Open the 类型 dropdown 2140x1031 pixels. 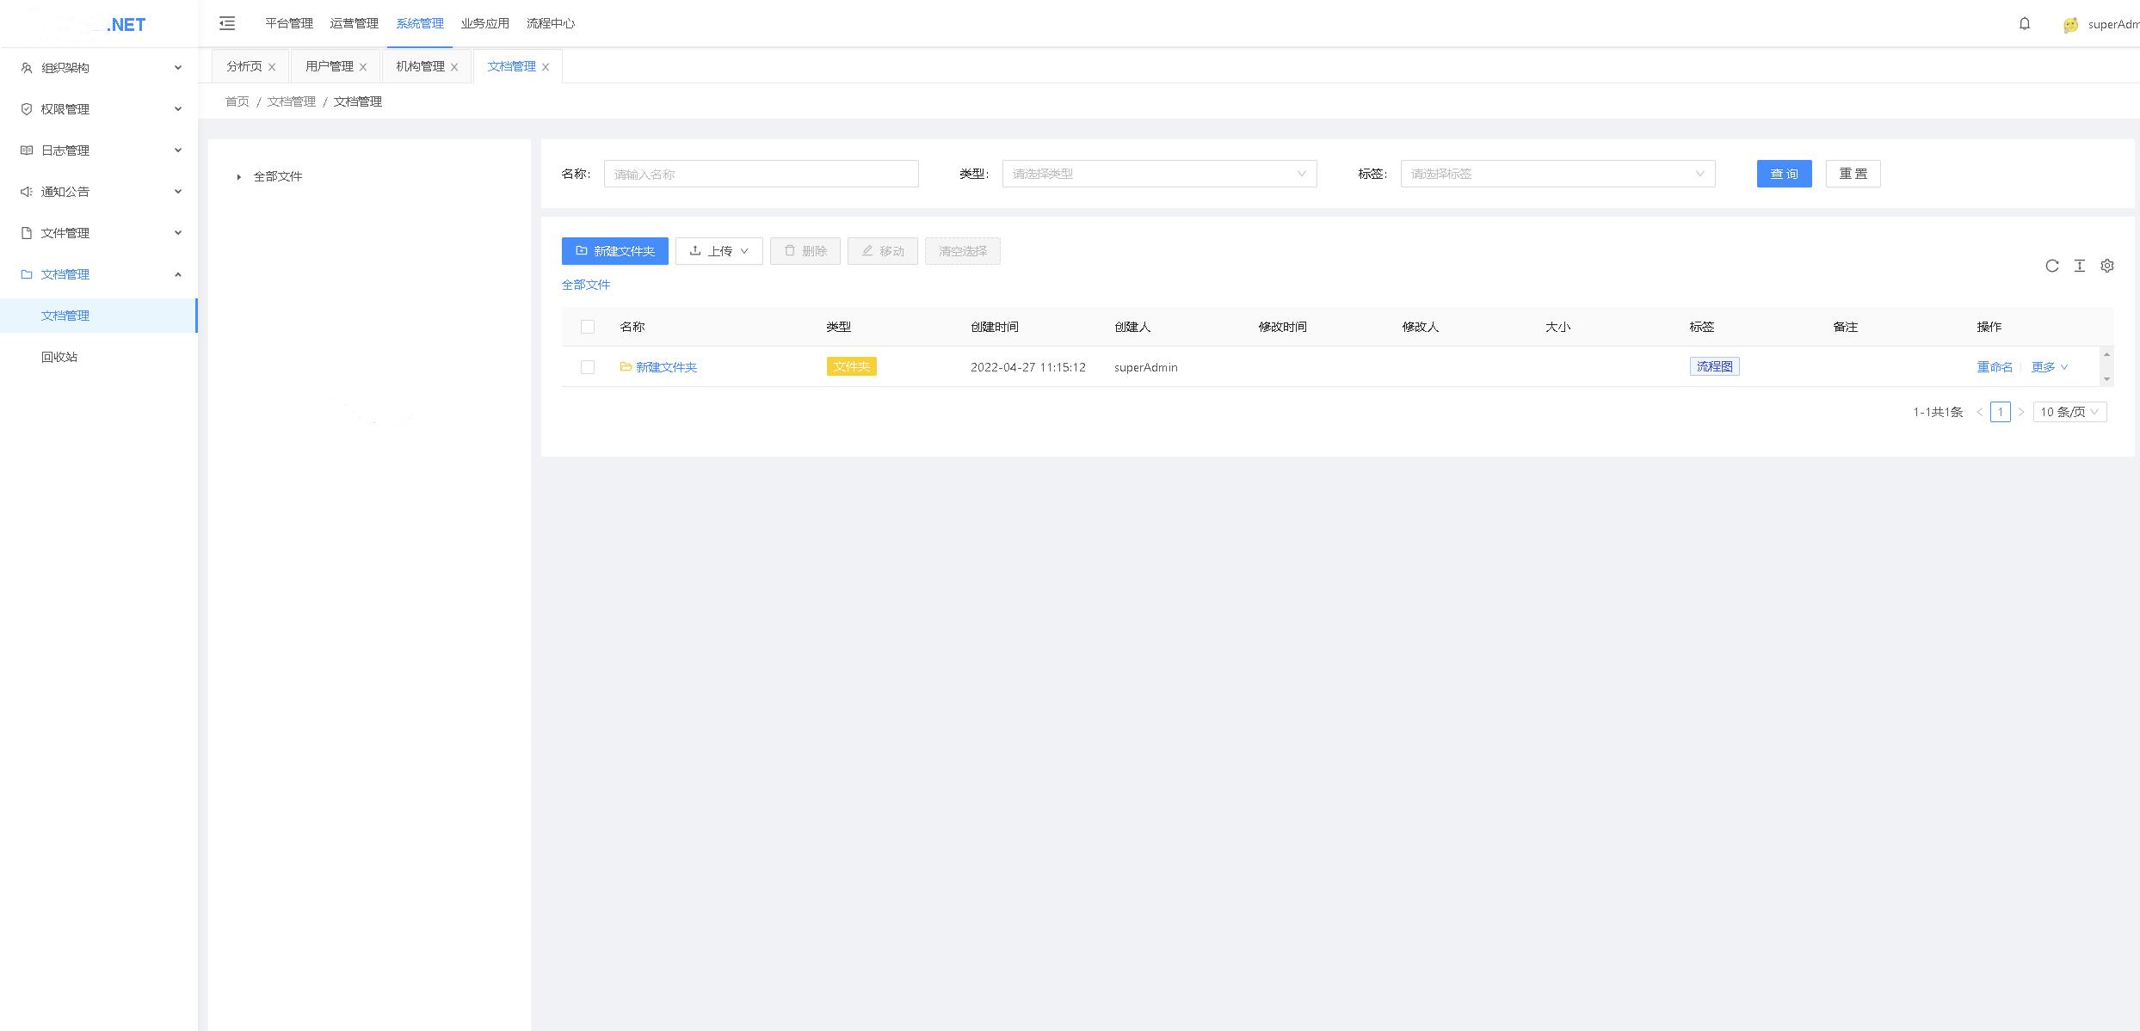click(x=1158, y=174)
